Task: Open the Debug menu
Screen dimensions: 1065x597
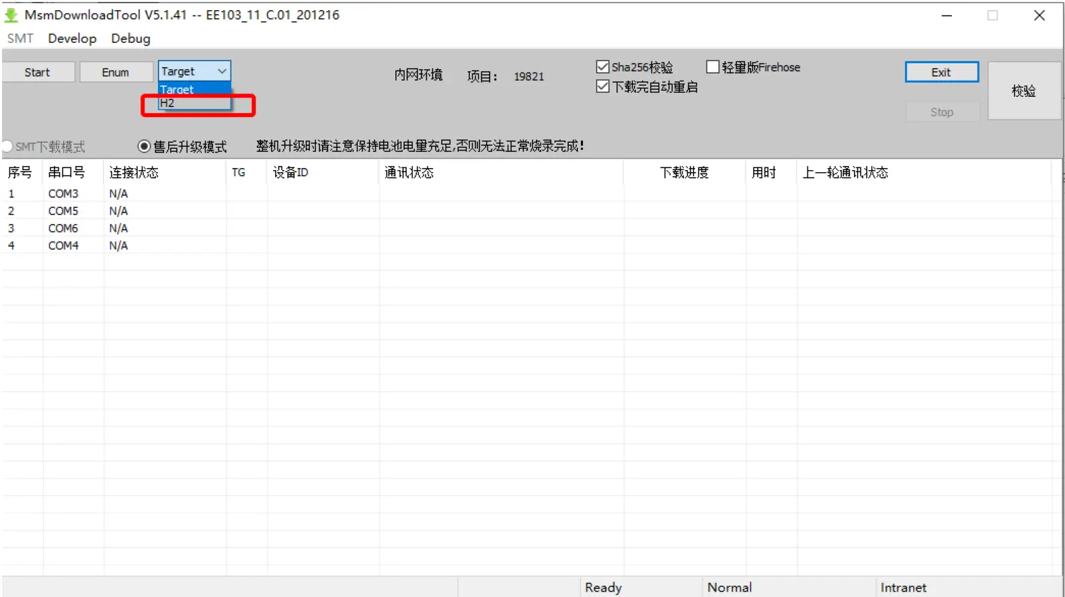Action: [x=130, y=38]
